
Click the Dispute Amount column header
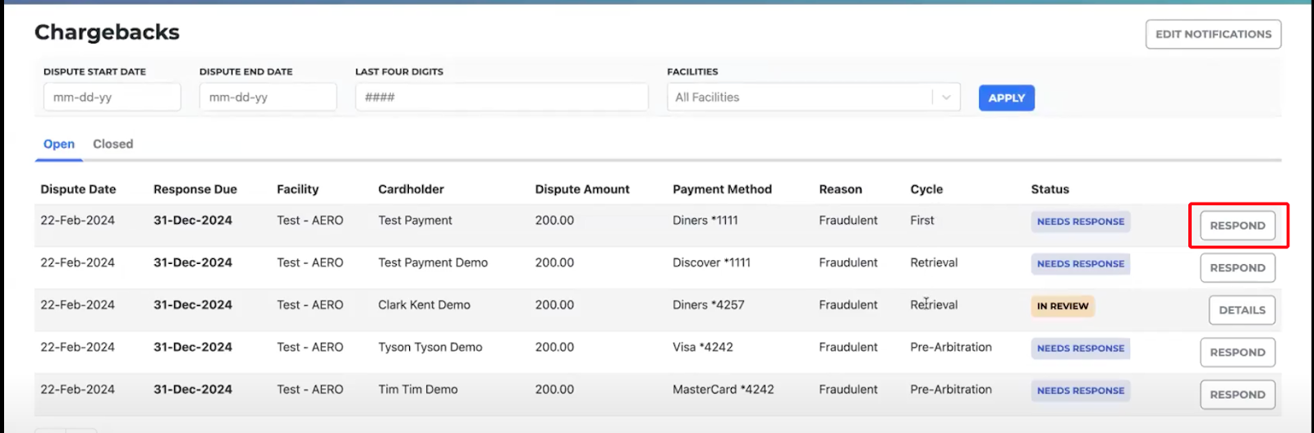(x=582, y=189)
